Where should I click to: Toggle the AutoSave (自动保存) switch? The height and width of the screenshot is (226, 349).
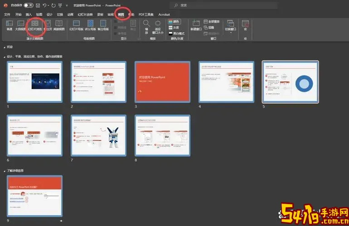tap(29, 5)
